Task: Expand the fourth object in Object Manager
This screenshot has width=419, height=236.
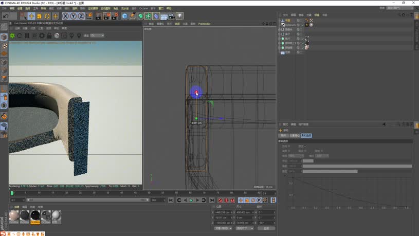Action: pos(280,34)
